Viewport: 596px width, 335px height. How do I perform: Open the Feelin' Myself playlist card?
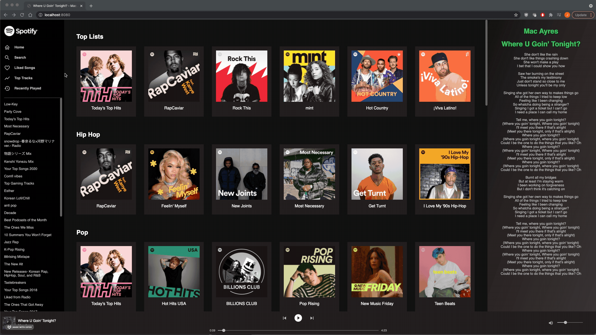coord(174,179)
